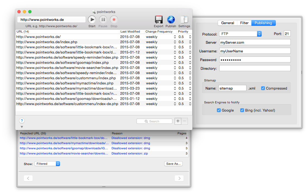Change priority stepper for igoomap/index.php row
The width and height of the screenshot is (307, 193).
[x=190, y=63]
